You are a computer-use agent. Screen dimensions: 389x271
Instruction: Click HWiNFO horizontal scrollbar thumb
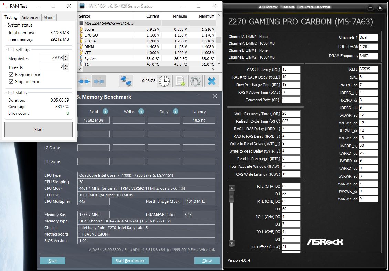pyautogui.click(x=136, y=69)
